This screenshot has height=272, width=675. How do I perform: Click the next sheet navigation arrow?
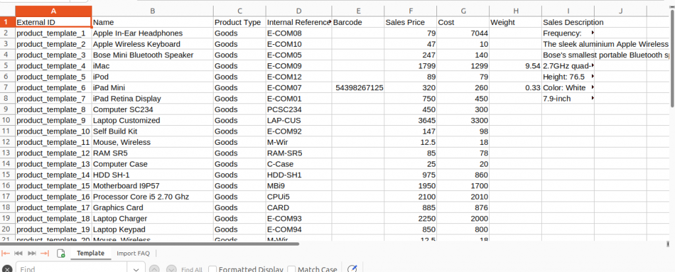point(32,254)
